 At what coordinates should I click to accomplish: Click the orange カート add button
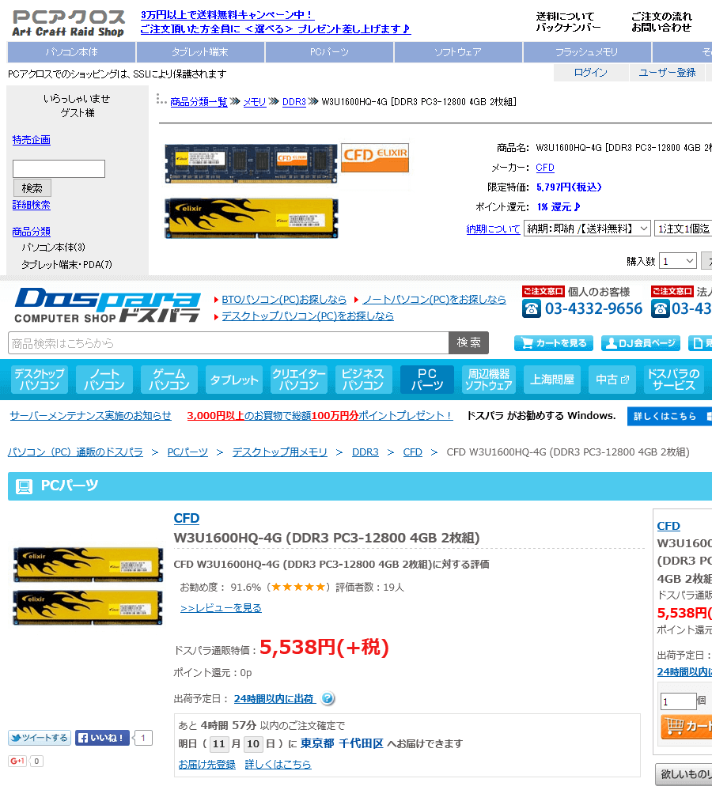point(686,726)
